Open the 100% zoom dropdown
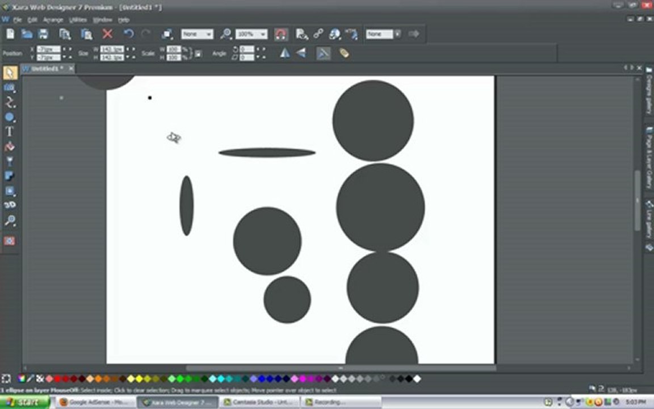 [251, 34]
